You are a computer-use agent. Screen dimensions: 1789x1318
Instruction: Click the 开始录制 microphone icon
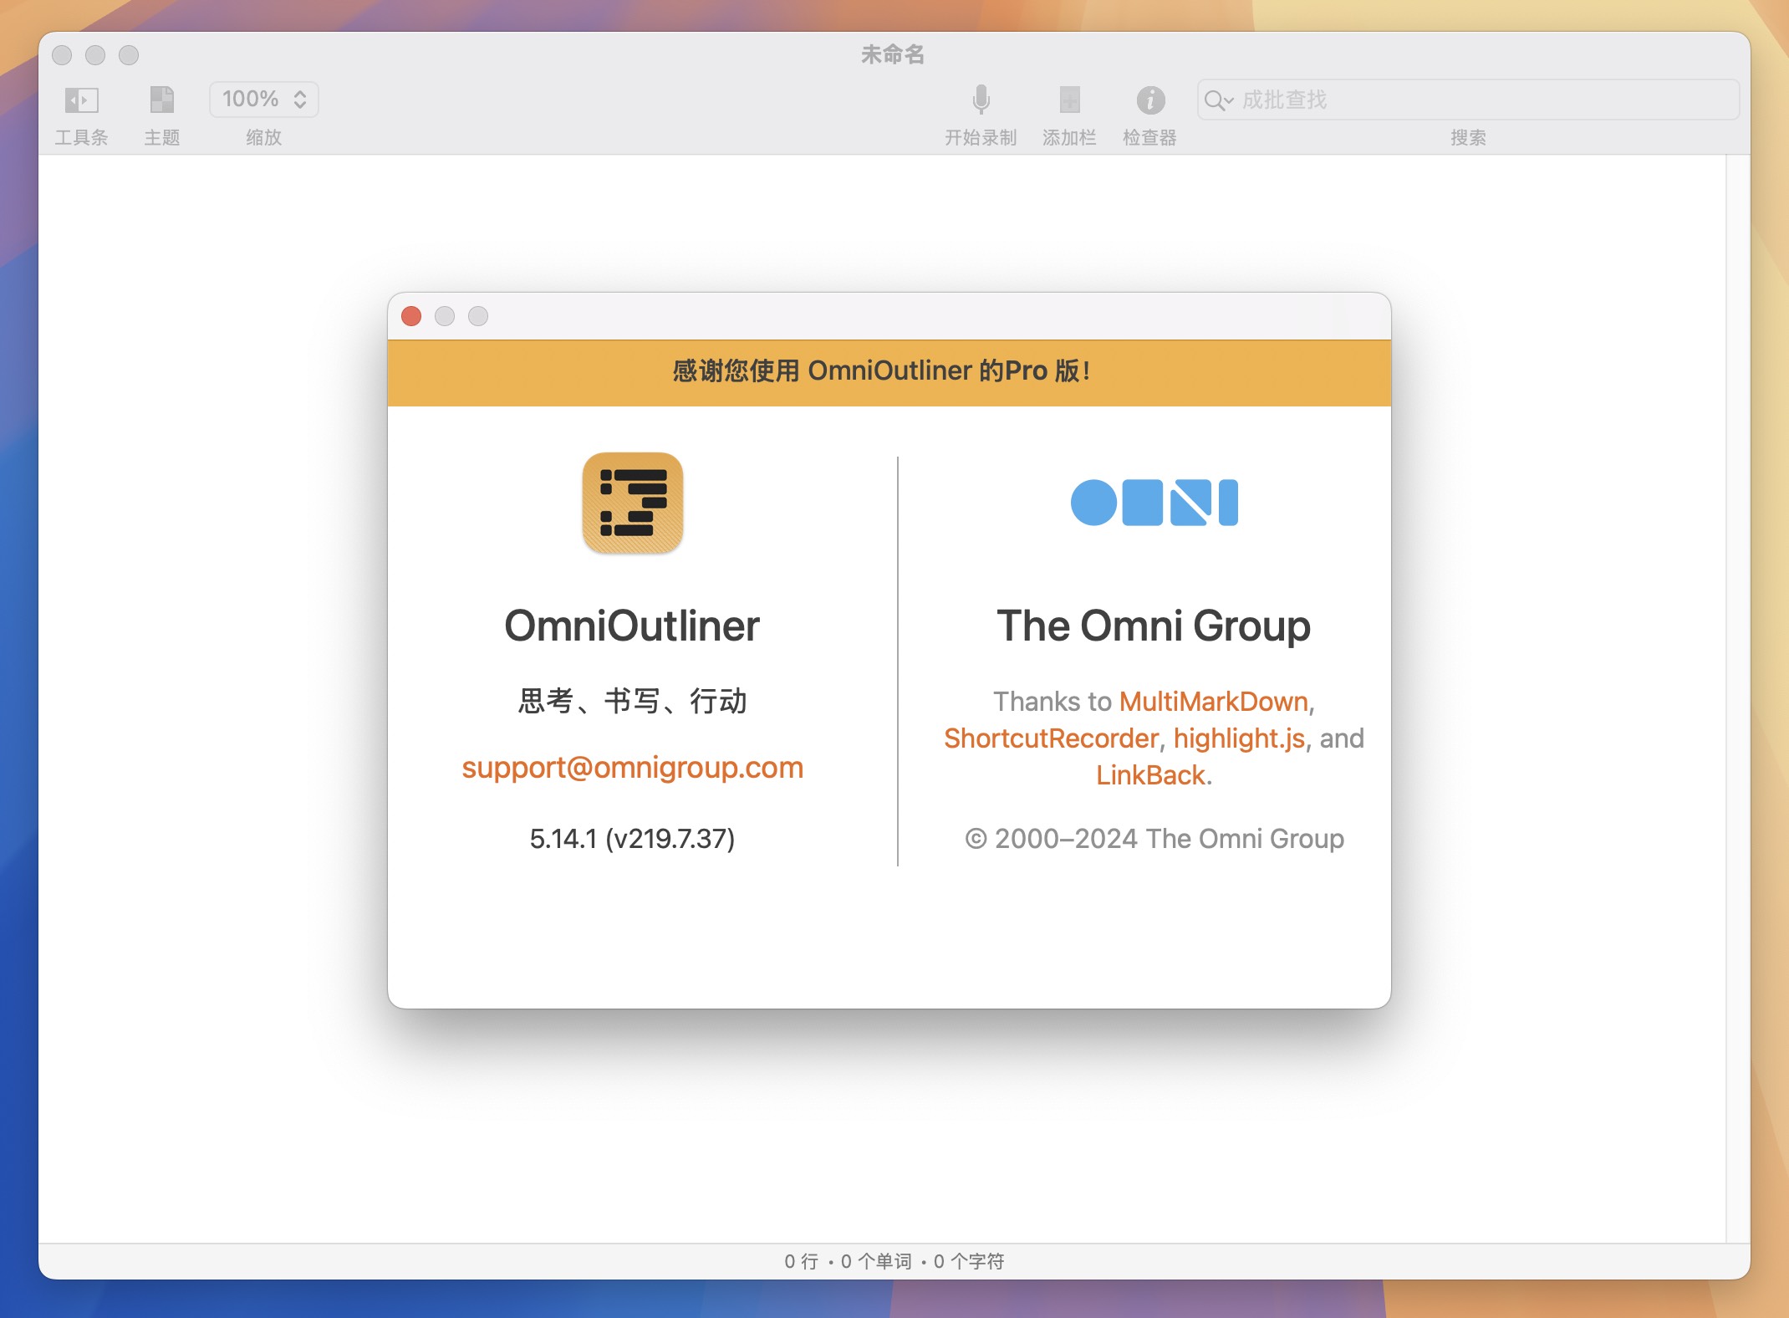pyautogui.click(x=981, y=100)
